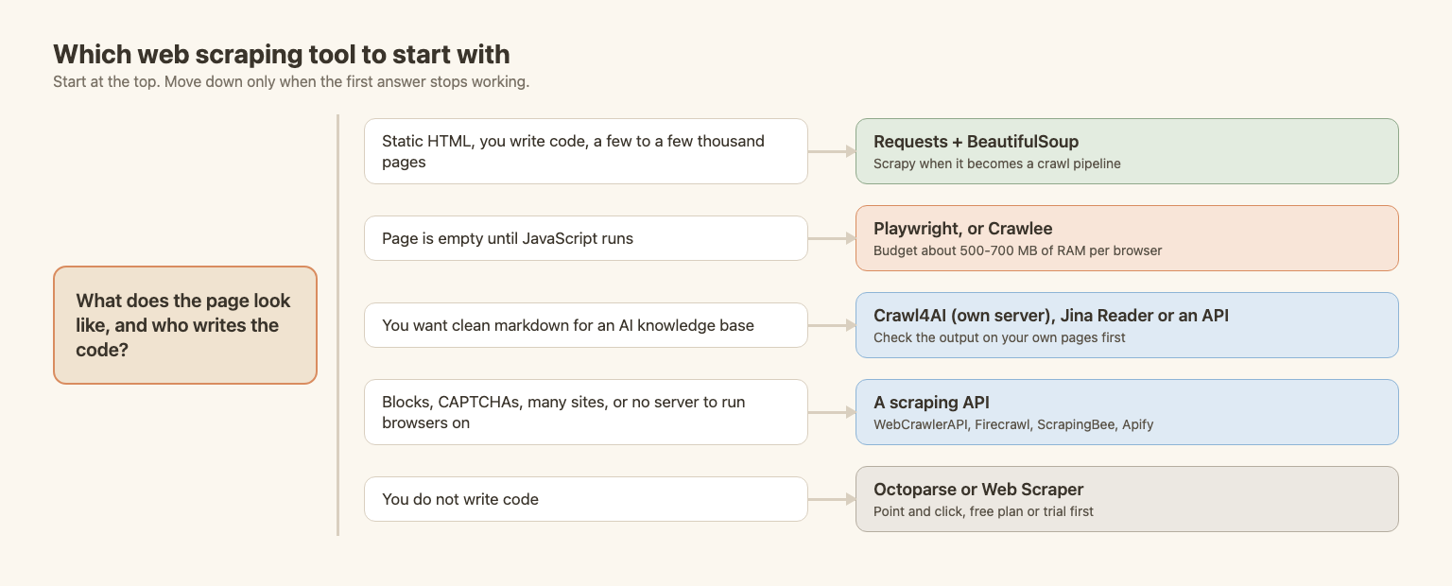Click the 'You do not write code' box
Viewport: 1452px width, 586px height.
pyautogui.click(x=586, y=499)
